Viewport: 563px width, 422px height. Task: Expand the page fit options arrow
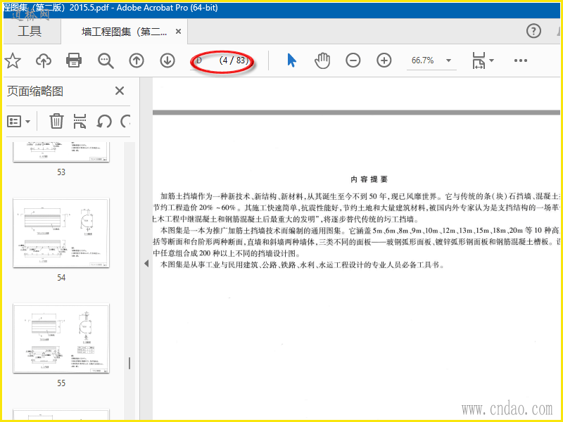coord(491,60)
